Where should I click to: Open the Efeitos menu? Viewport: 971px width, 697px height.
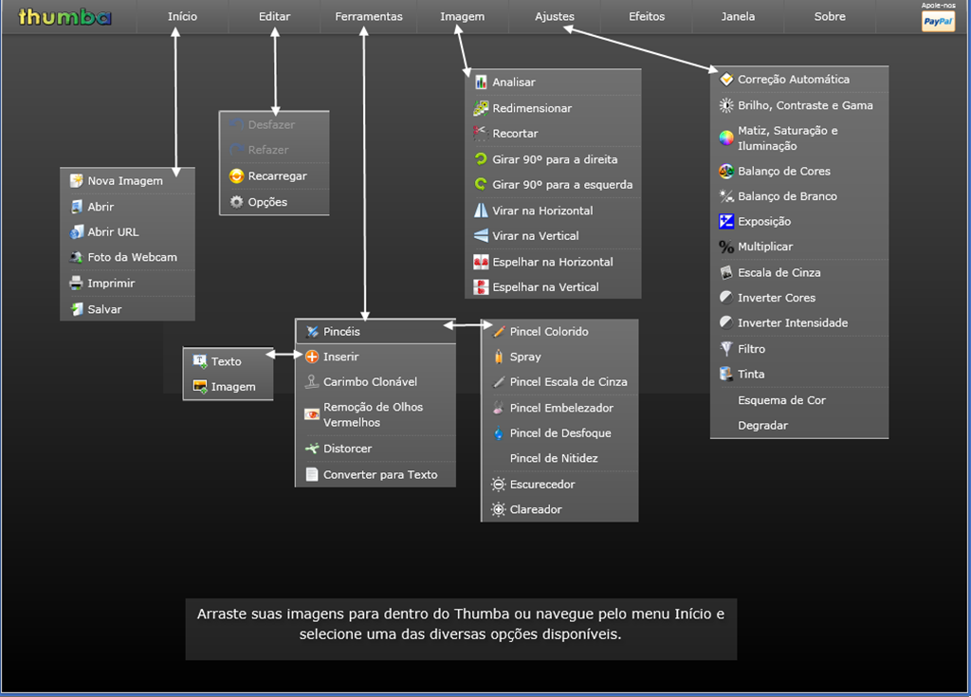point(647,17)
